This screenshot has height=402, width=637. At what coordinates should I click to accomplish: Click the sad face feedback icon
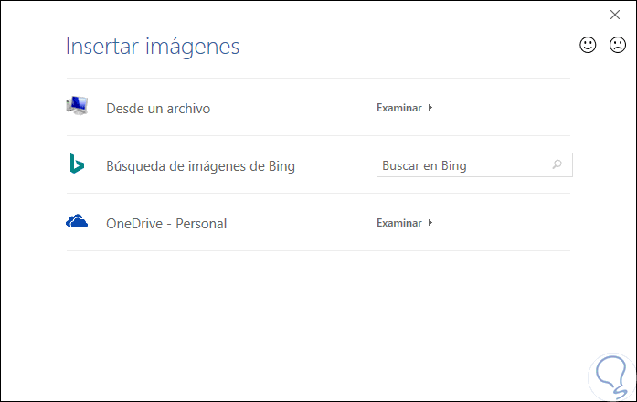617,45
